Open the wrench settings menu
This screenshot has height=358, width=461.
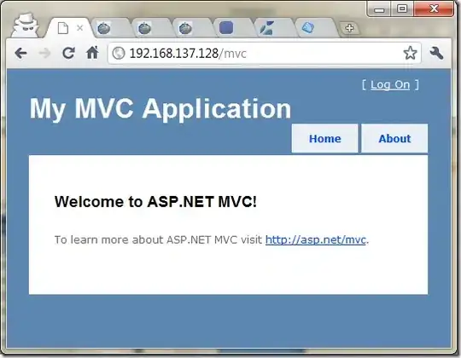click(x=436, y=54)
